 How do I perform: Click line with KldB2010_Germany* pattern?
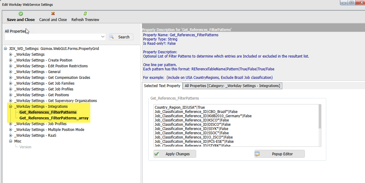(203, 116)
